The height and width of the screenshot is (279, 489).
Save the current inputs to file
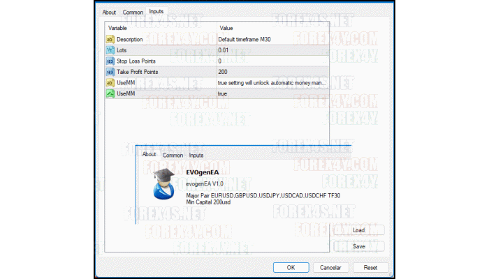[359, 246]
